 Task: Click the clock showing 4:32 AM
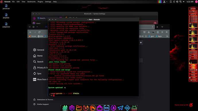[190, 2]
